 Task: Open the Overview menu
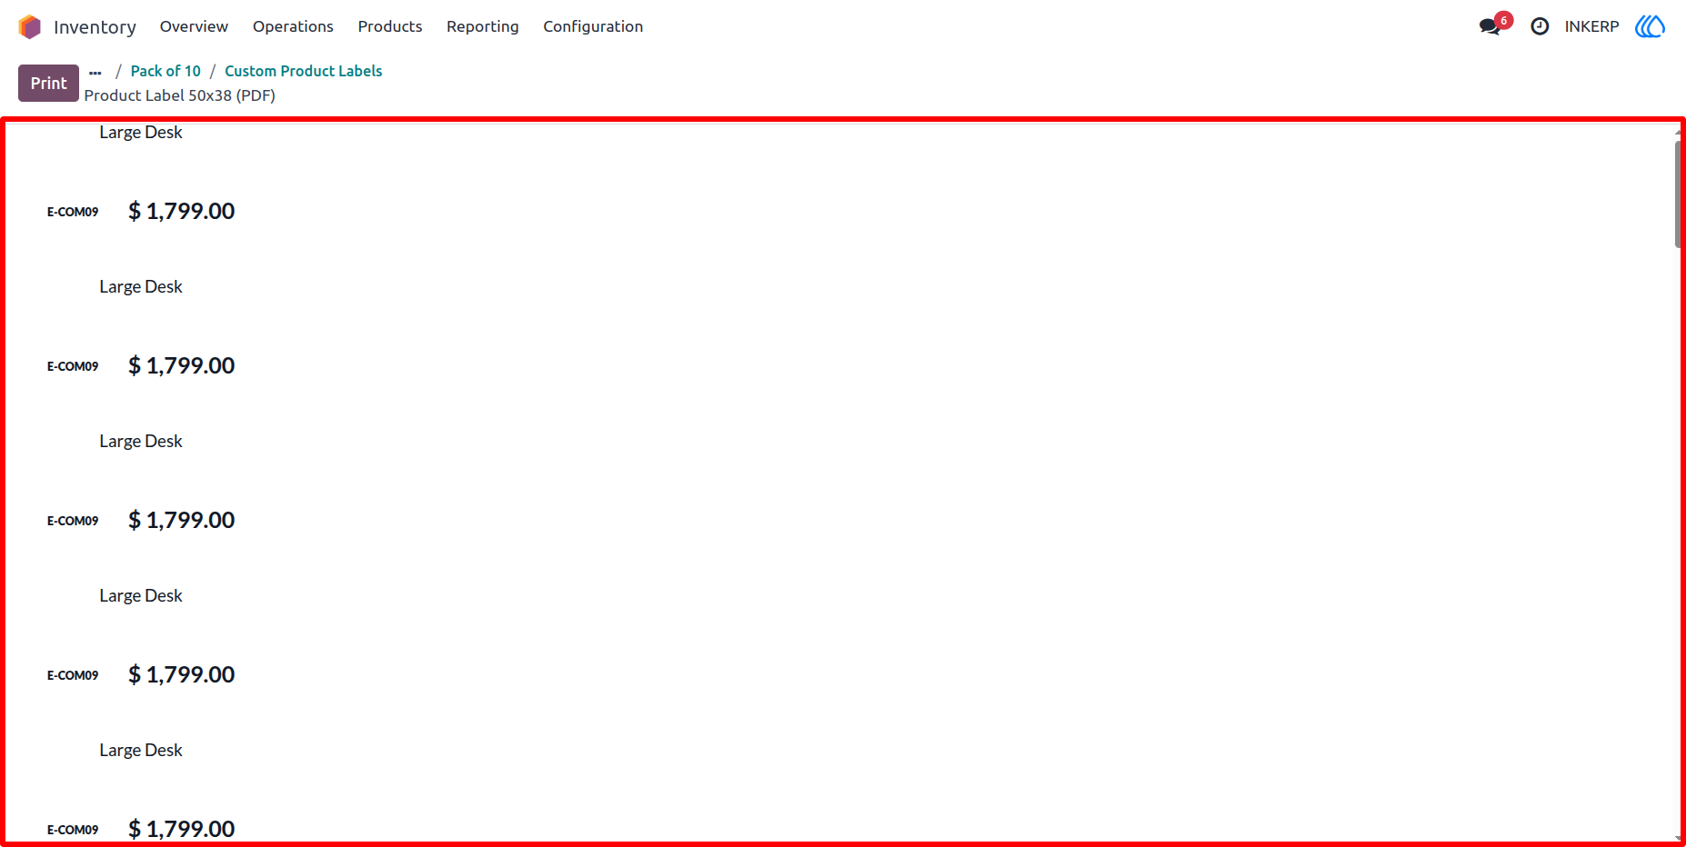coord(194,26)
